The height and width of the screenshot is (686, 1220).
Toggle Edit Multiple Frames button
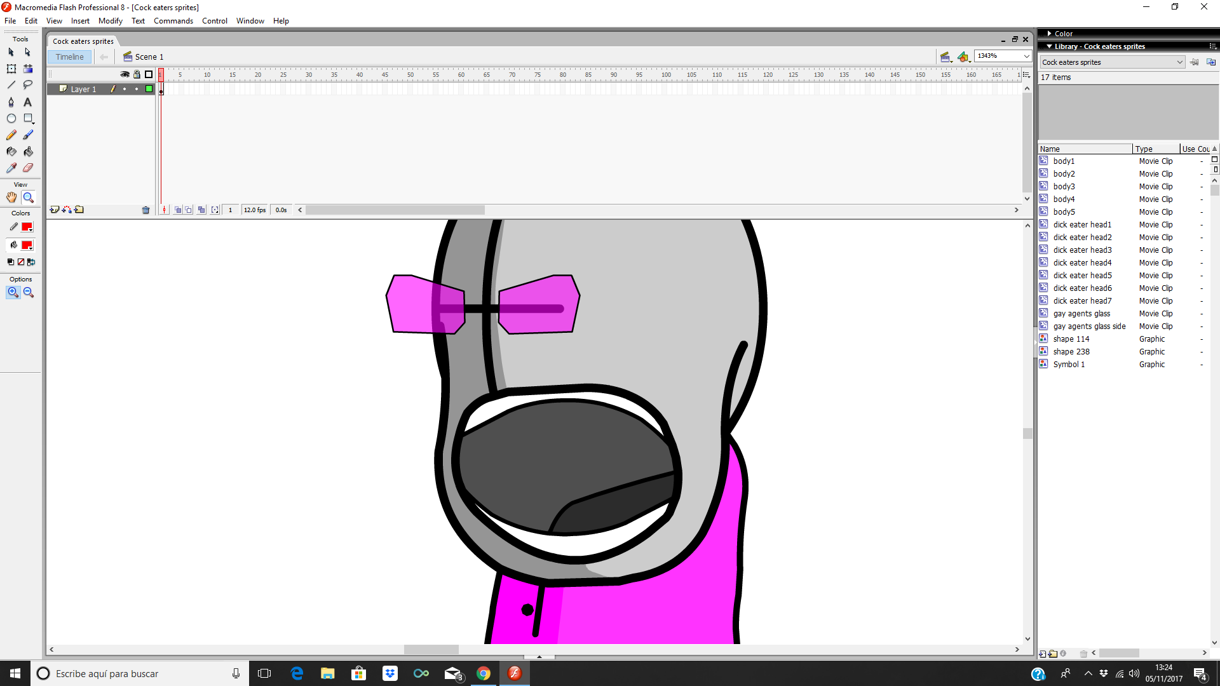pyautogui.click(x=201, y=210)
